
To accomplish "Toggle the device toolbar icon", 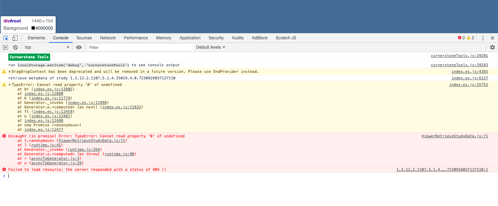I will pyautogui.click(x=15, y=38).
